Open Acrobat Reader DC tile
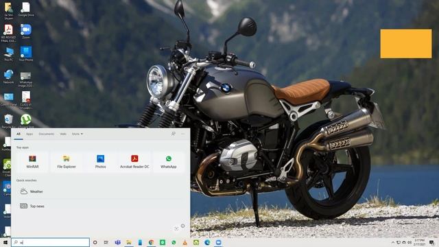Screen dimensions: 439x247 pyautogui.click(x=134, y=162)
